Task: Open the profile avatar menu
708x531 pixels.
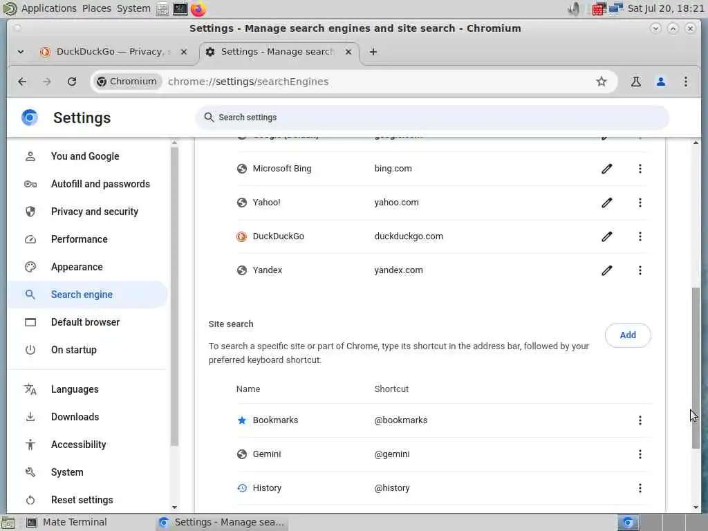Action: (x=660, y=82)
